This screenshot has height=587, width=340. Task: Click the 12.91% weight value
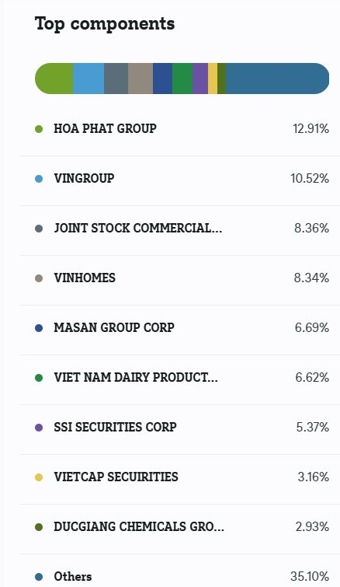[x=311, y=129]
